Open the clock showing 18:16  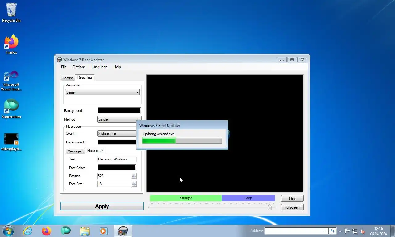(378, 231)
